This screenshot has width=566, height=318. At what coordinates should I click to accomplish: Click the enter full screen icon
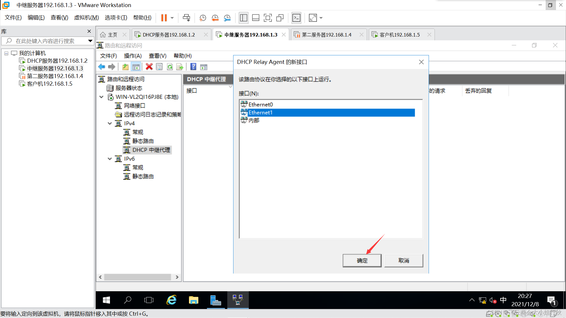tap(268, 18)
